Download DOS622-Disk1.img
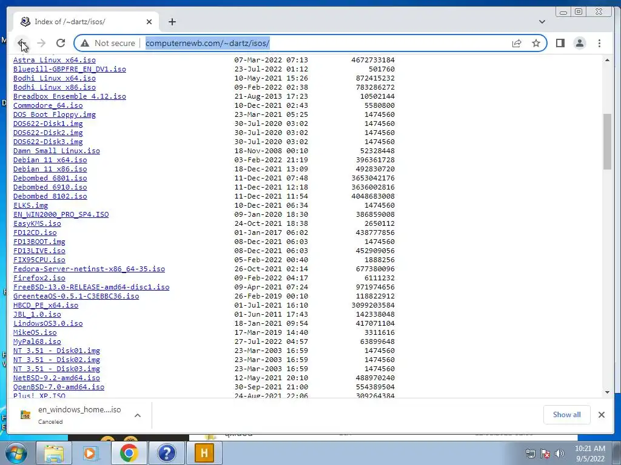Screen dimensions: 621x465 click(x=48, y=124)
